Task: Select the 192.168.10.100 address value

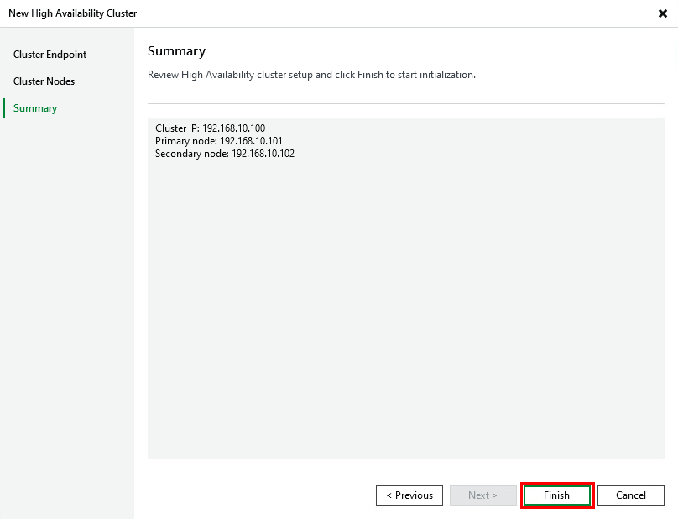Action: [x=233, y=128]
